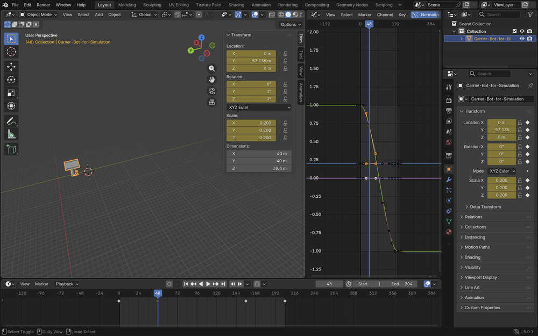Screen dimensions: 538x336
Task: Click the Scale X value field in the sidebar
Action: tap(251, 123)
